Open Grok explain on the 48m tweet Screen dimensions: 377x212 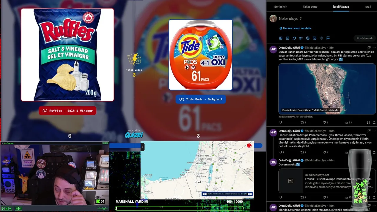point(369,206)
